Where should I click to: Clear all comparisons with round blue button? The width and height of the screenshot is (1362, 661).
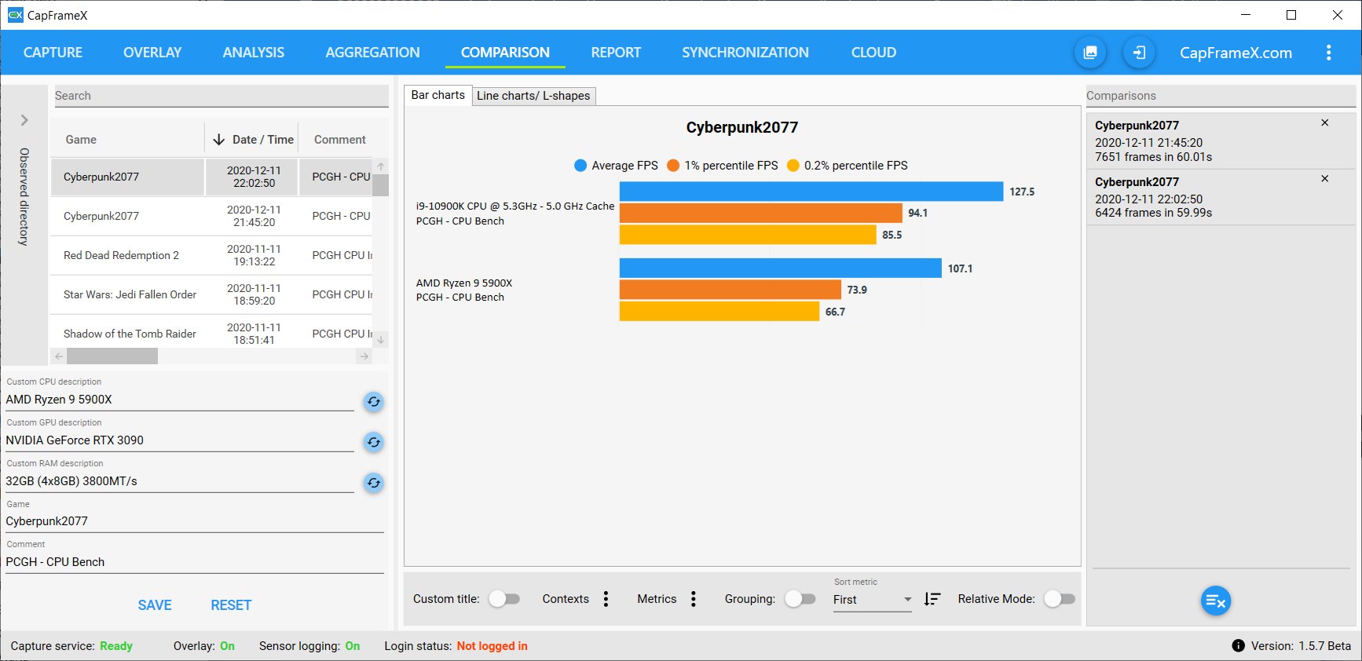(1215, 601)
